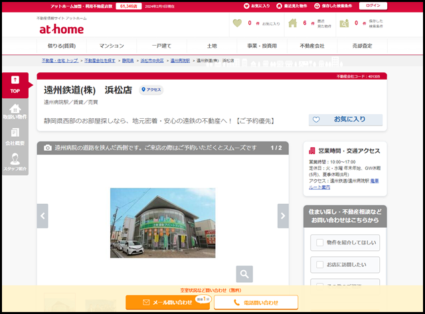The image size is (425, 314).
Task: Select TOP side tab
Action: [x=15, y=86]
